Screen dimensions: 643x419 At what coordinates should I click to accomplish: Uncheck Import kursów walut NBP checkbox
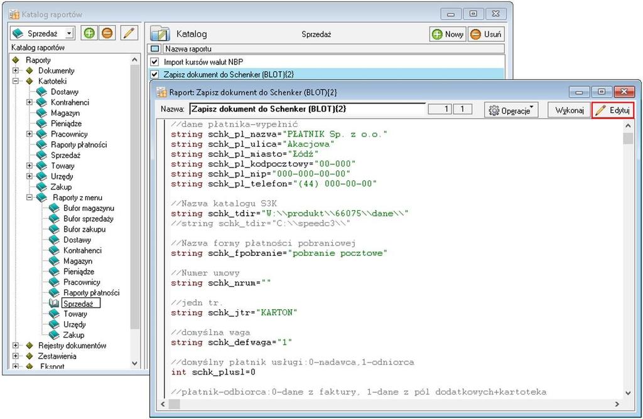point(154,62)
